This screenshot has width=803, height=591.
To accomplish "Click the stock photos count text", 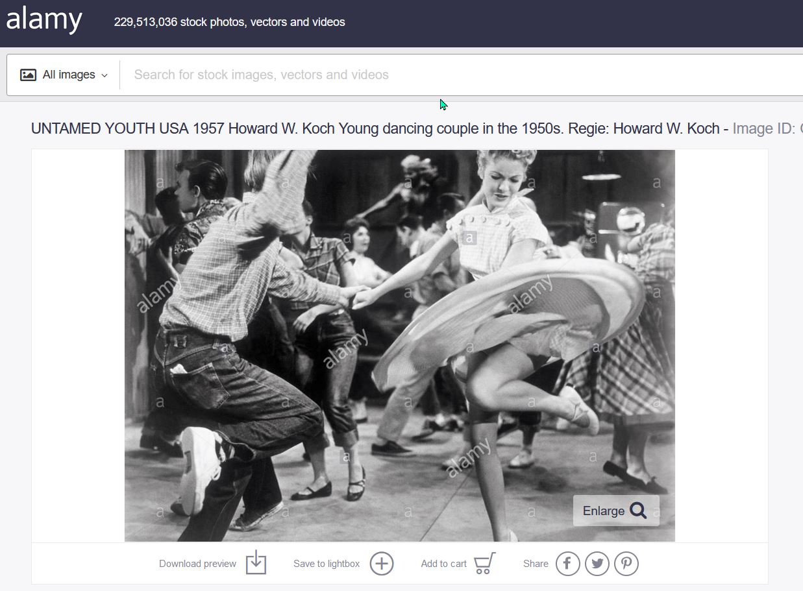I will [230, 22].
